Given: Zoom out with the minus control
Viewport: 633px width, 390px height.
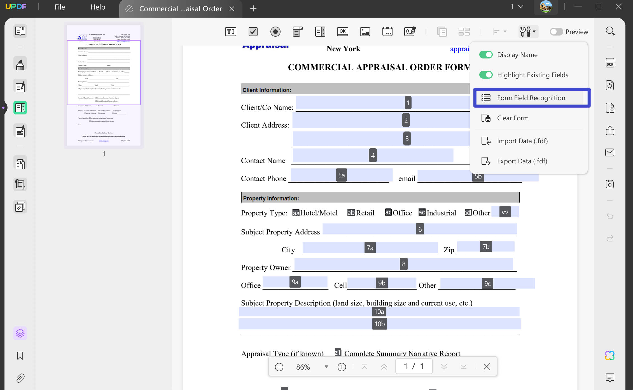Looking at the screenshot, I should [279, 366].
